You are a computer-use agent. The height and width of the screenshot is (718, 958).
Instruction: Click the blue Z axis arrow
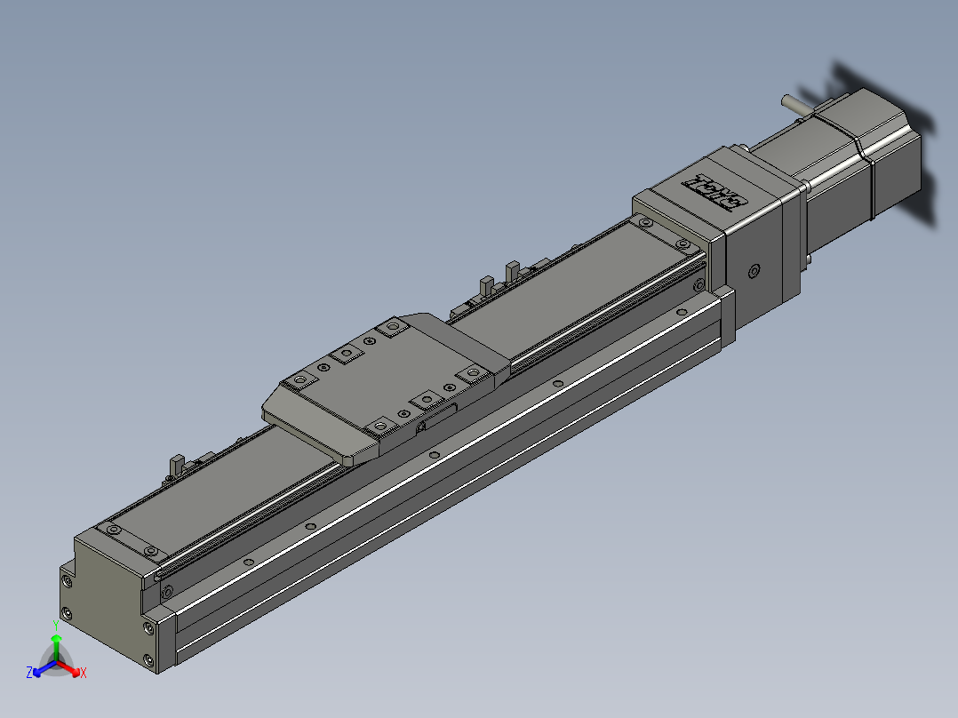pos(40,671)
